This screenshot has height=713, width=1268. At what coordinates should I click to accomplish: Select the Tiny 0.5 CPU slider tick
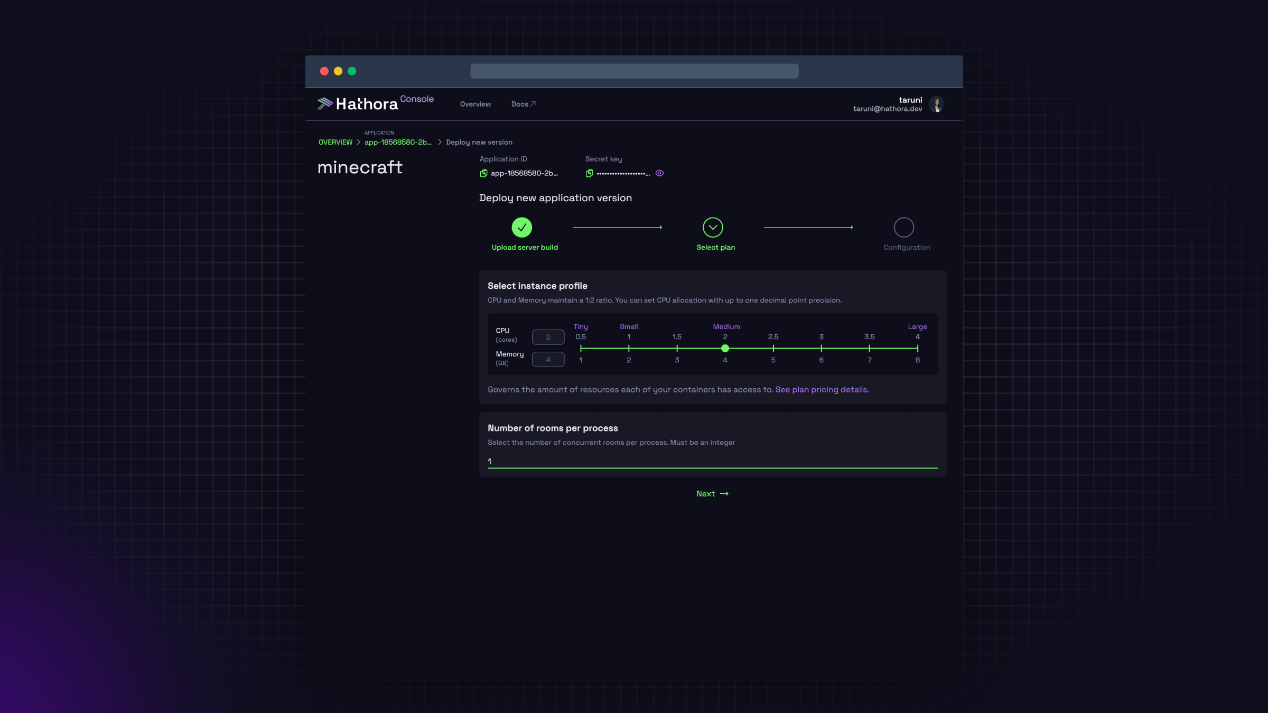[x=581, y=349]
